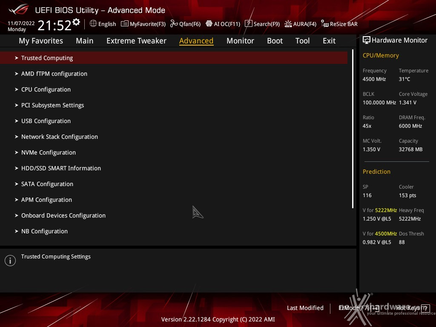Expand the USB Configuration arrow
The width and height of the screenshot is (436, 327).
pyautogui.click(x=17, y=121)
